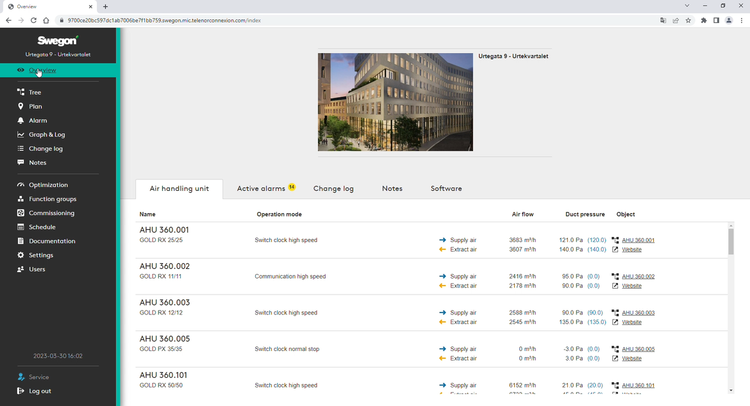Click the Swegon logo in the sidebar

point(58,40)
